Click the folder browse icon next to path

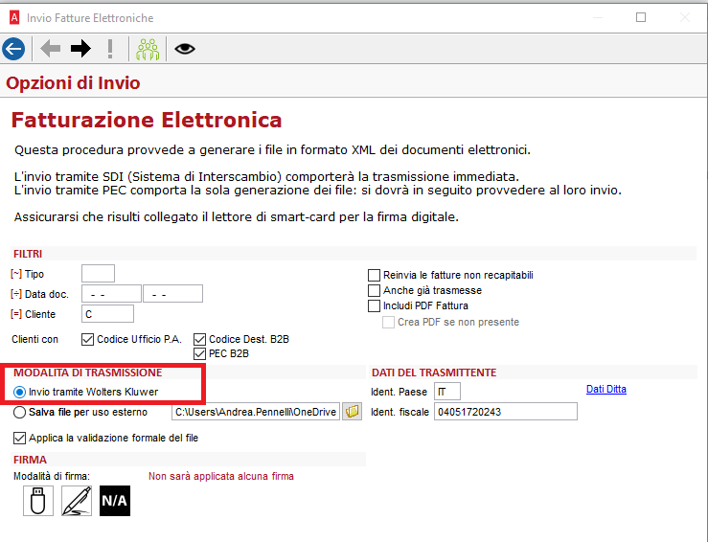[353, 412]
